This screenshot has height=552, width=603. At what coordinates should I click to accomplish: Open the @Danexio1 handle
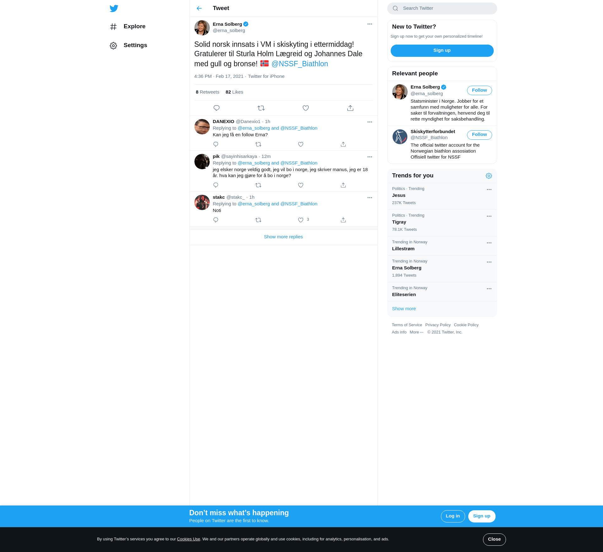point(248,122)
